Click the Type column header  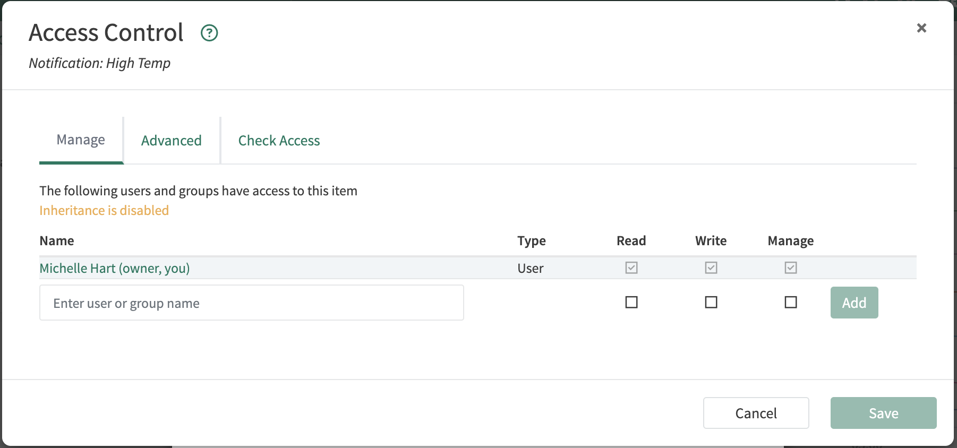531,241
